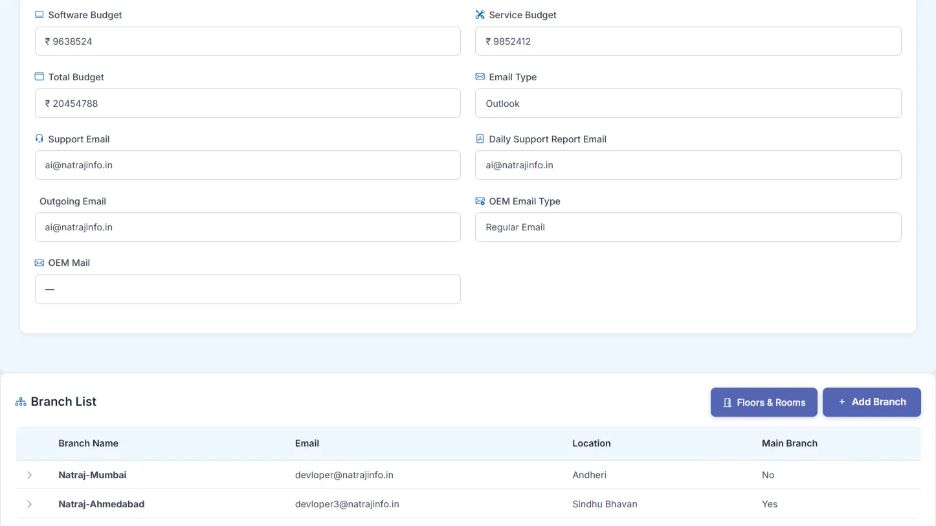Expand the Natraj-Ahmedabad branch row
Screen dimensions: 936x526
click(29, 504)
